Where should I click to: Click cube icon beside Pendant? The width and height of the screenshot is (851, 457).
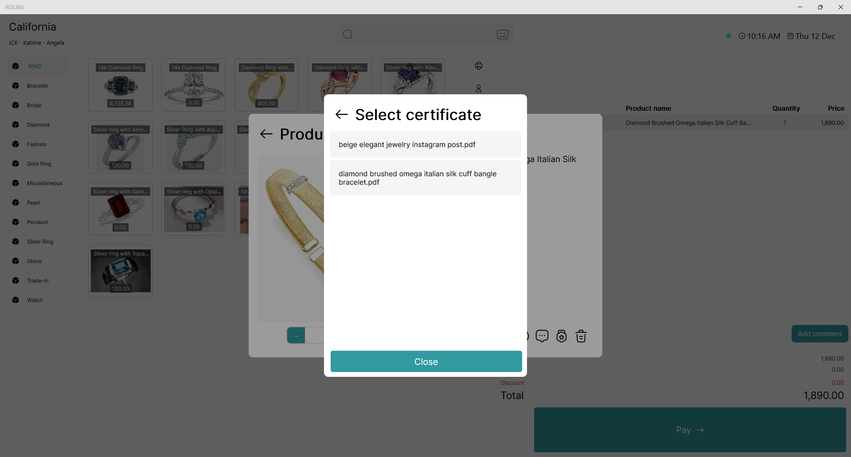coord(16,222)
